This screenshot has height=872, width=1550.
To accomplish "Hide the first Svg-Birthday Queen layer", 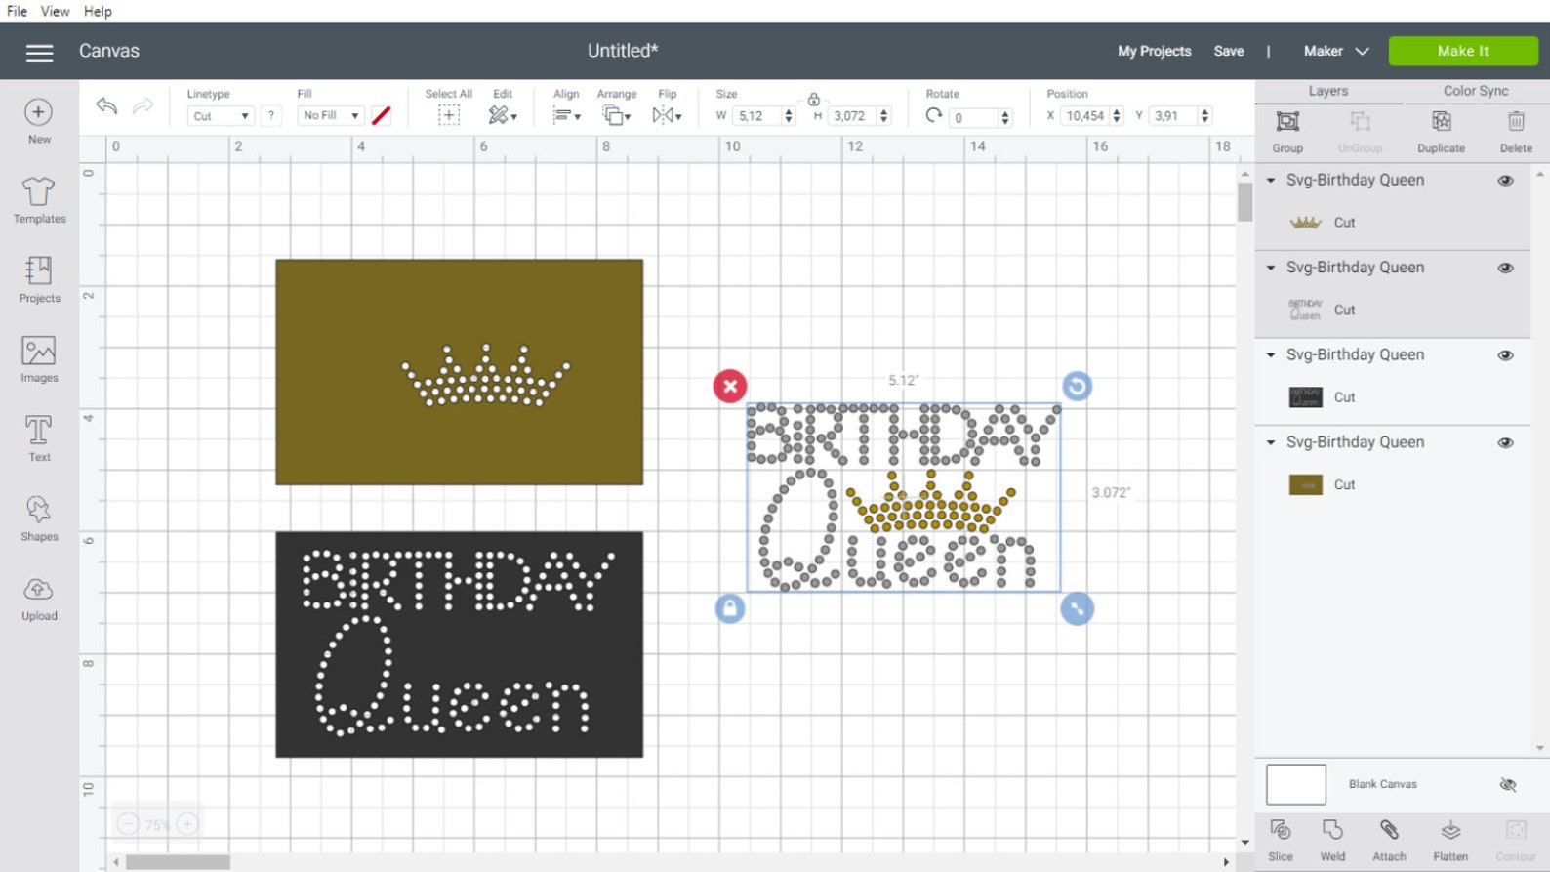I will (x=1505, y=181).
